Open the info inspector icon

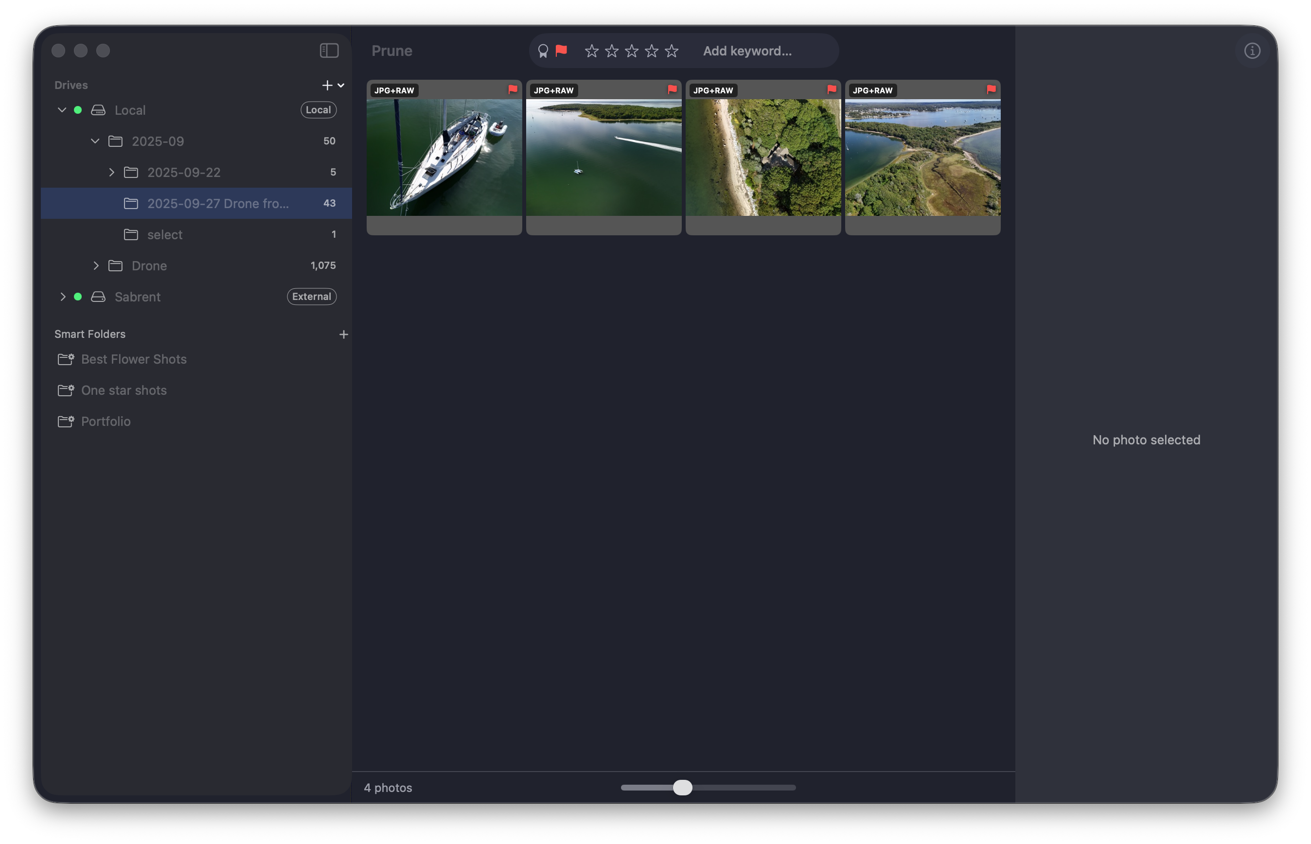coord(1252,51)
